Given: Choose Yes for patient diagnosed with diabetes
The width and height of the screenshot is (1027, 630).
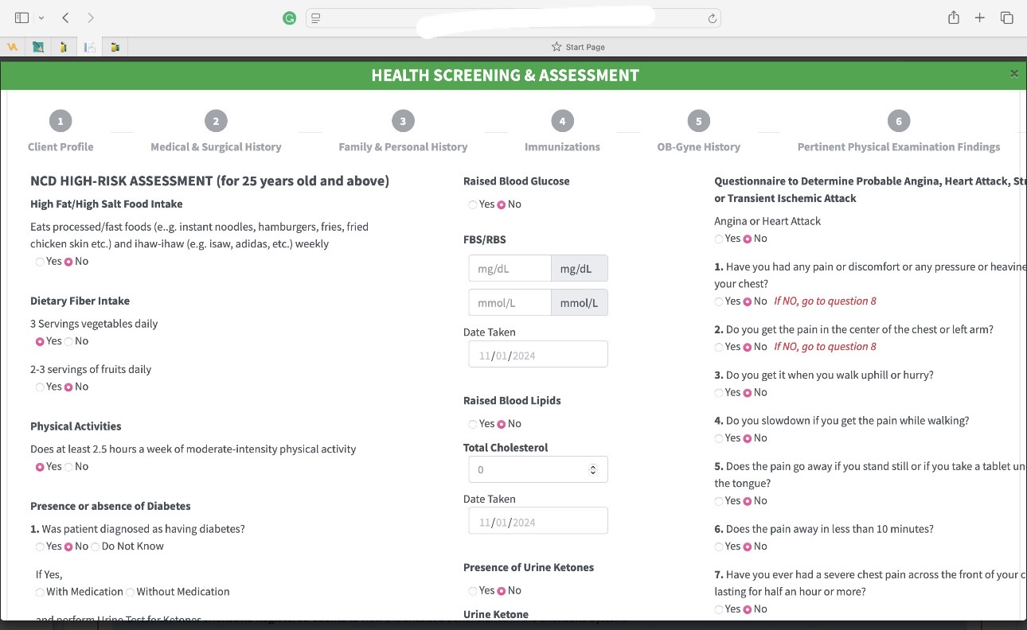Looking at the screenshot, I should point(40,546).
